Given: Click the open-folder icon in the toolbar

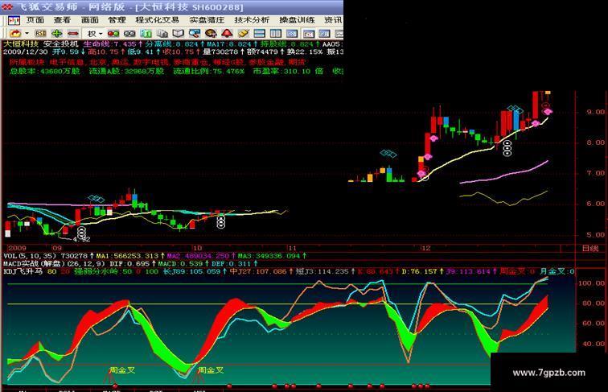Looking at the screenshot, I should point(15,34).
